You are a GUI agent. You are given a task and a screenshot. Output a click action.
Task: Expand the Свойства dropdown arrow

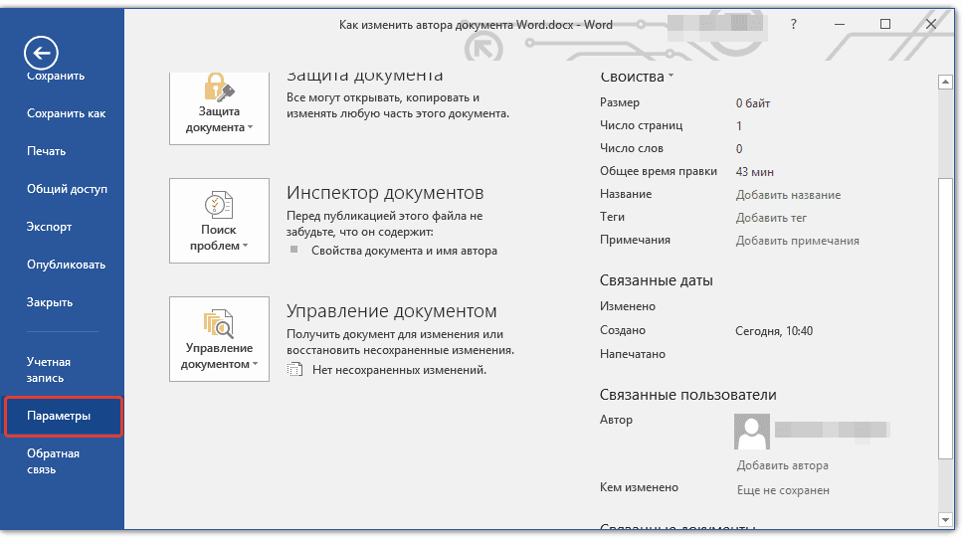click(671, 77)
